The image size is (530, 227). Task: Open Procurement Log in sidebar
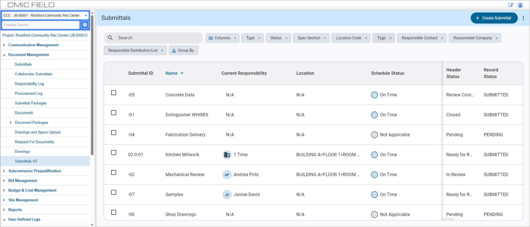(x=29, y=93)
